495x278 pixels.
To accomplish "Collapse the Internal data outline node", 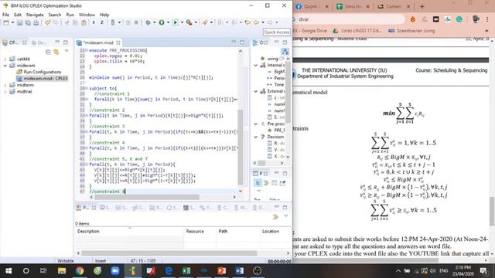I will (x=255, y=65).
